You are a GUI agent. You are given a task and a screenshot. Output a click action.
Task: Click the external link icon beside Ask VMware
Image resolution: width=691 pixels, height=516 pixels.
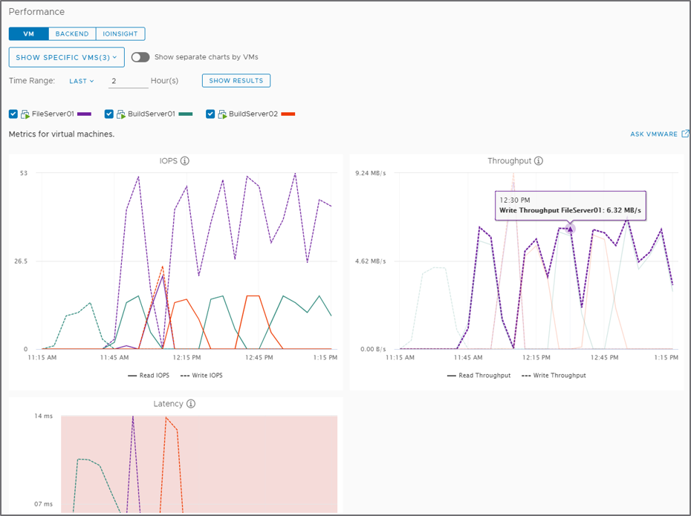(685, 134)
